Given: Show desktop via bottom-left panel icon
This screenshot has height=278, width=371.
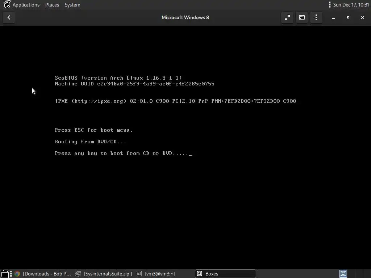Looking at the screenshot, I should [4, 274].
